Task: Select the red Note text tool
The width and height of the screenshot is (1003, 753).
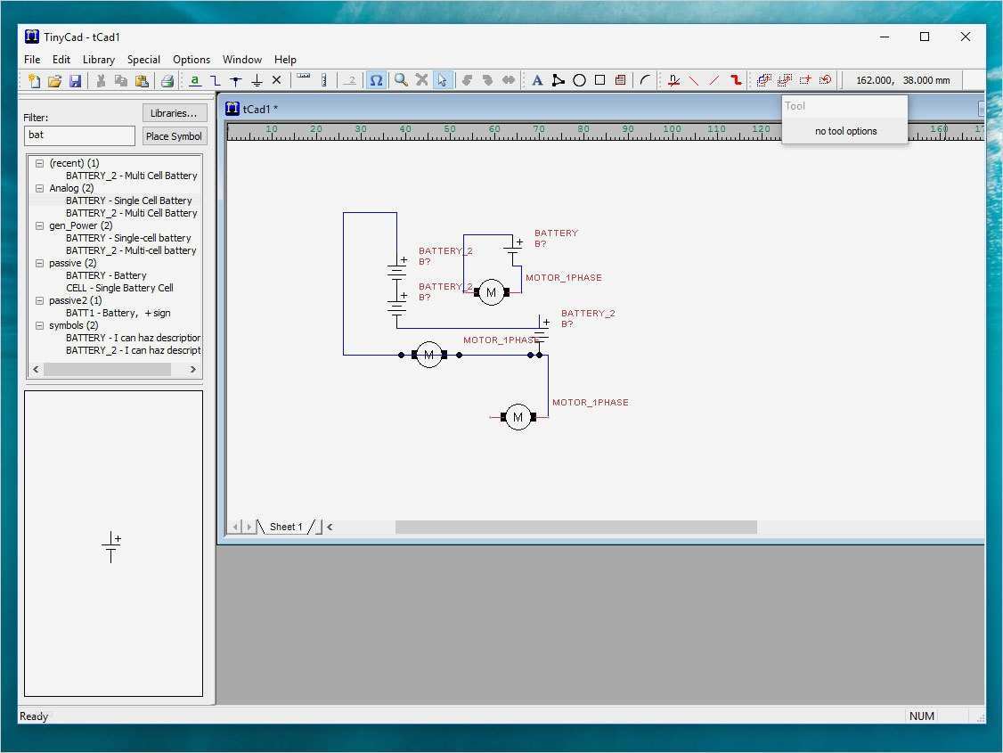Action: pyautogui.click(x=620, y=80)
